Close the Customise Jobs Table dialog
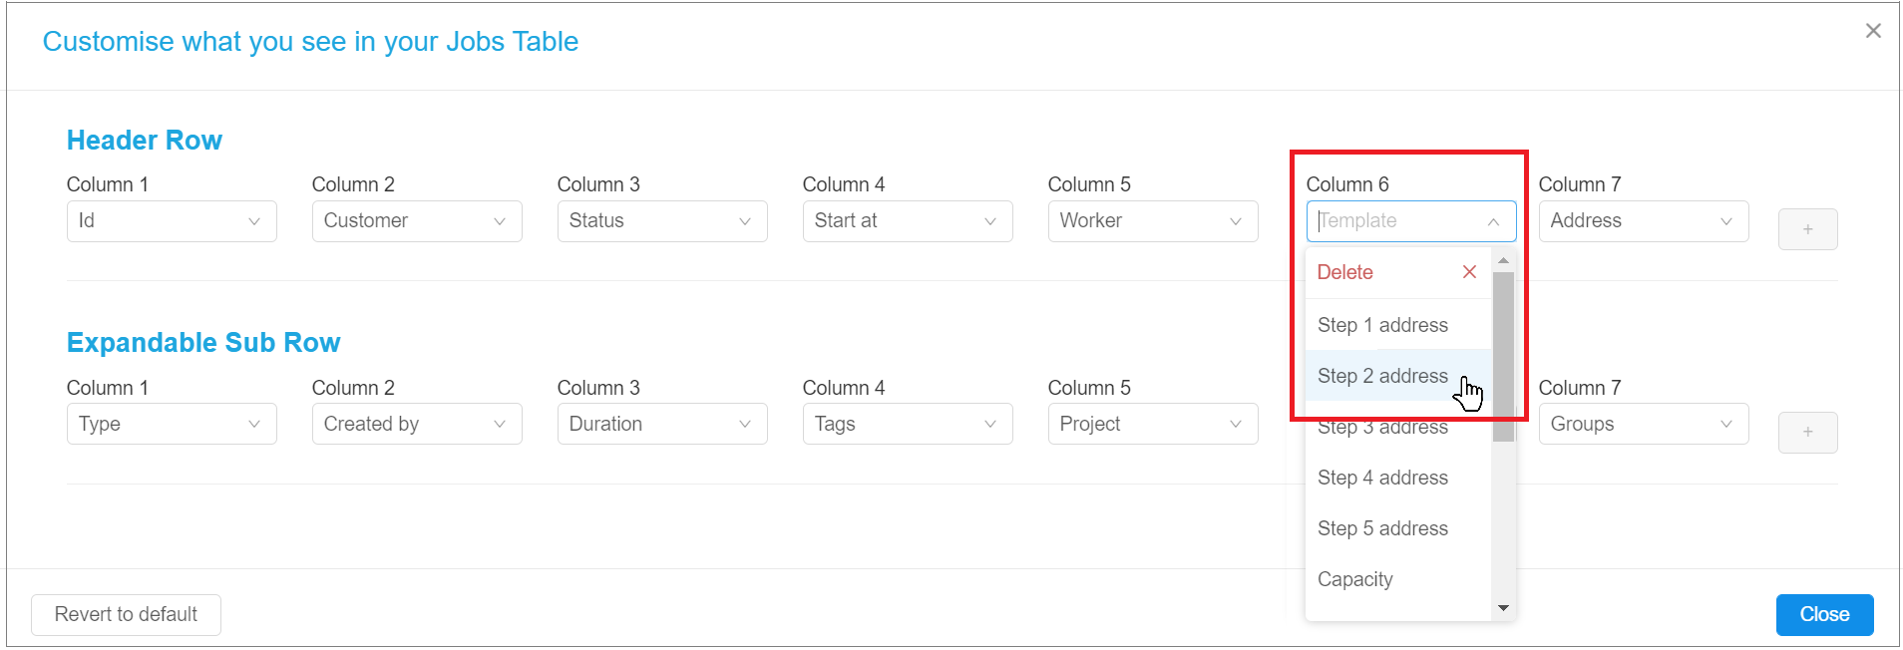 tap(1872, 30)
